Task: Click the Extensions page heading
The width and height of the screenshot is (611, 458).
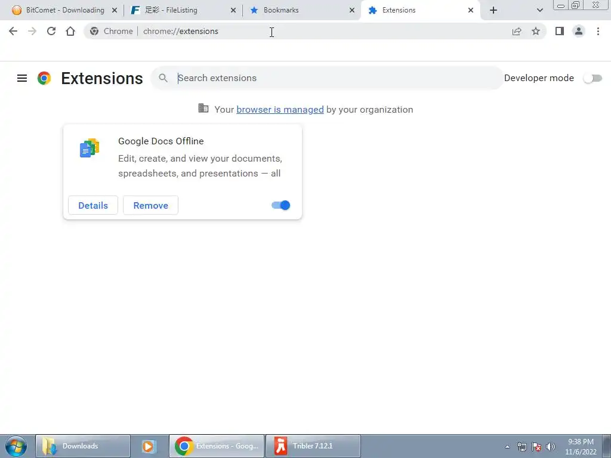Action: (x=102, y=78)
